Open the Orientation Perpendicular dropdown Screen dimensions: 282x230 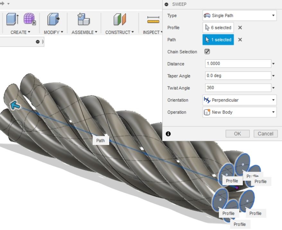pos(240,100)
